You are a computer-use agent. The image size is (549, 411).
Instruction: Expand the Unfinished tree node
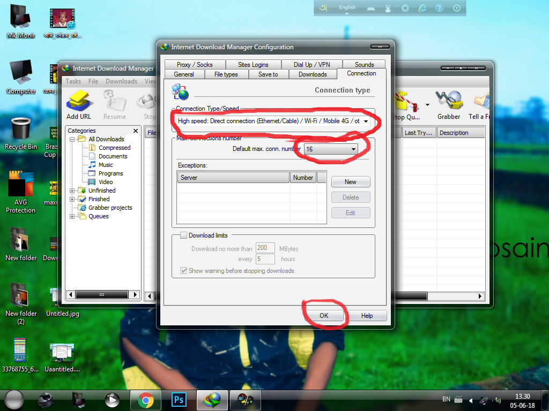click(72, 191)
